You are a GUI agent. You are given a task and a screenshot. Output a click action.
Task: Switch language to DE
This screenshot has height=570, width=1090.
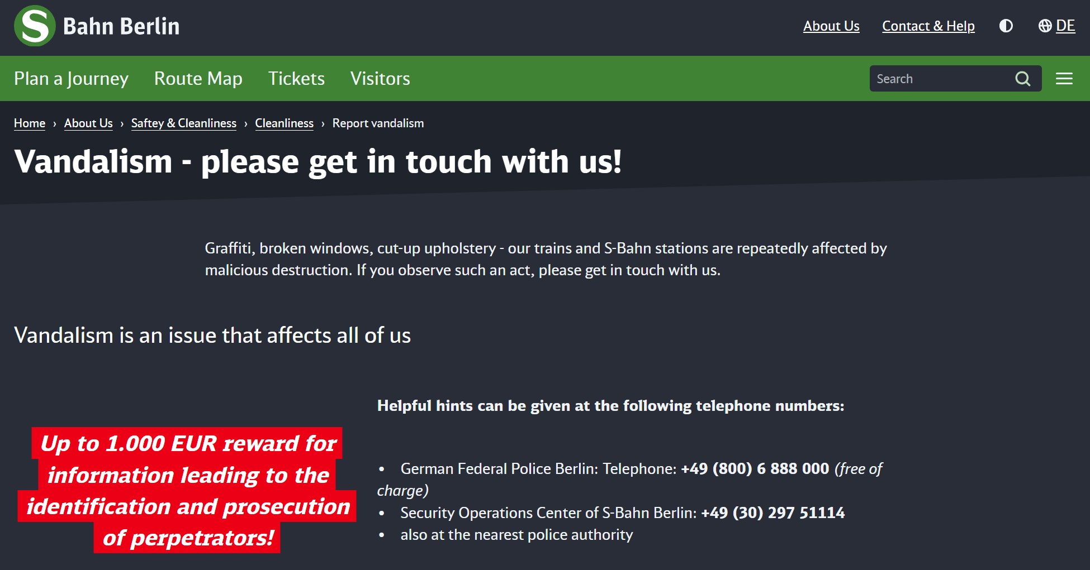click(1065, 26)
